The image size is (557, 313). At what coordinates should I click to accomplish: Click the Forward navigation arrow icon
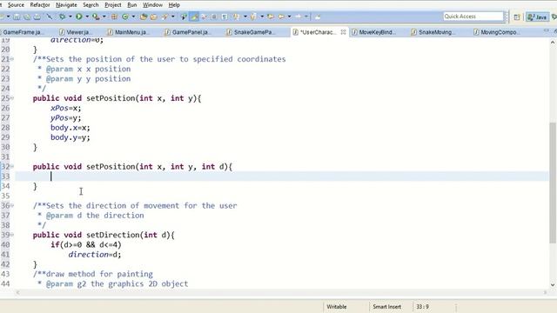tap(298, 17)
